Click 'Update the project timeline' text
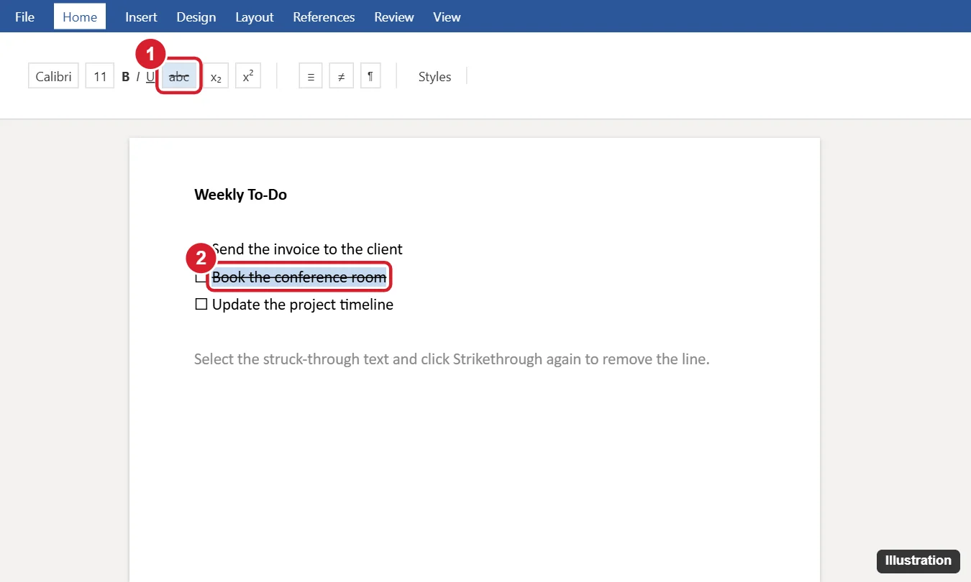The height and width of the screenshot is (582, 971). click(x=303, y=305)
